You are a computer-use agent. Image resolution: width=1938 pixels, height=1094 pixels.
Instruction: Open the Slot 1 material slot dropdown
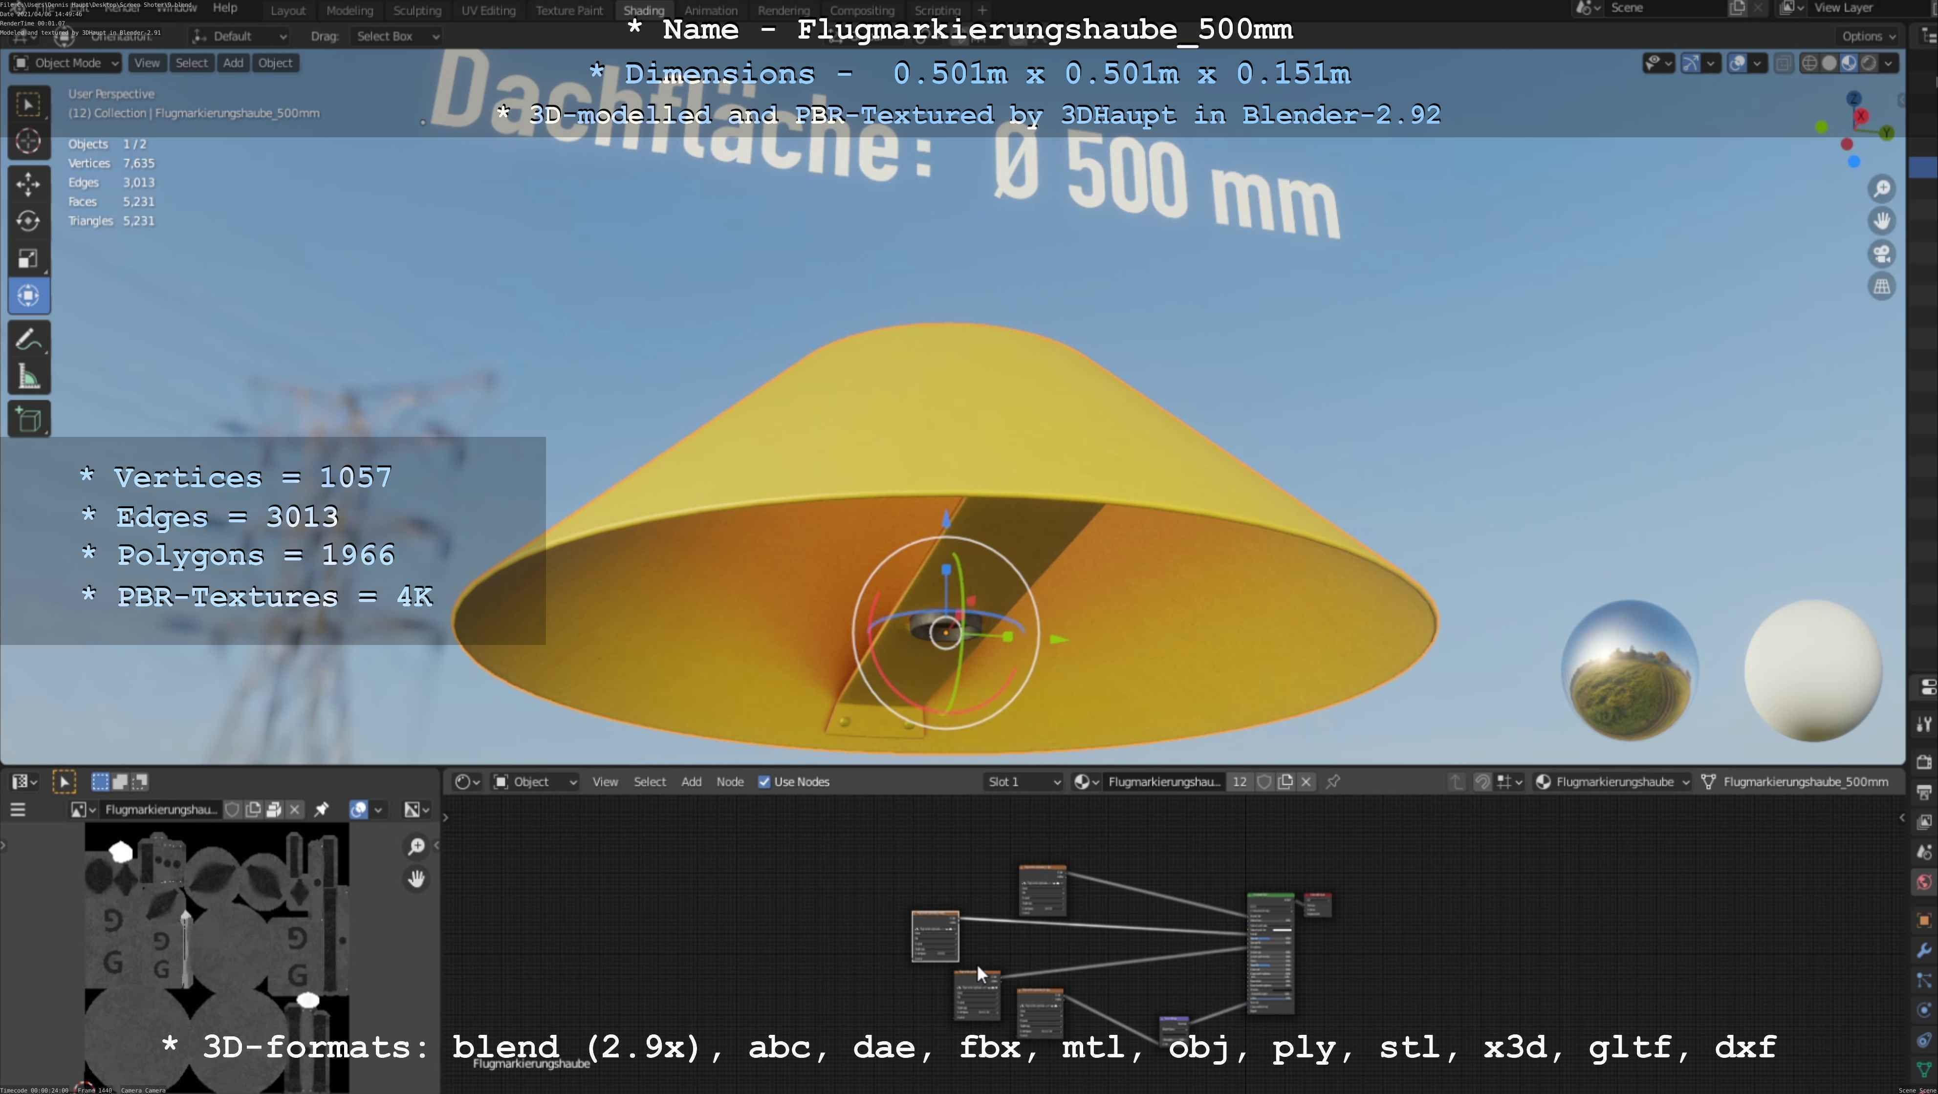[1023, 782]
